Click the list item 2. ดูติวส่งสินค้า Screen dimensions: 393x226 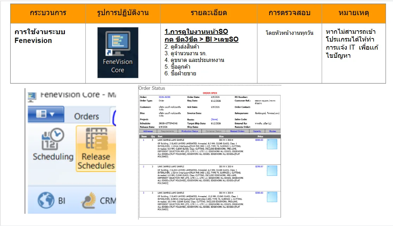(182, 47)
